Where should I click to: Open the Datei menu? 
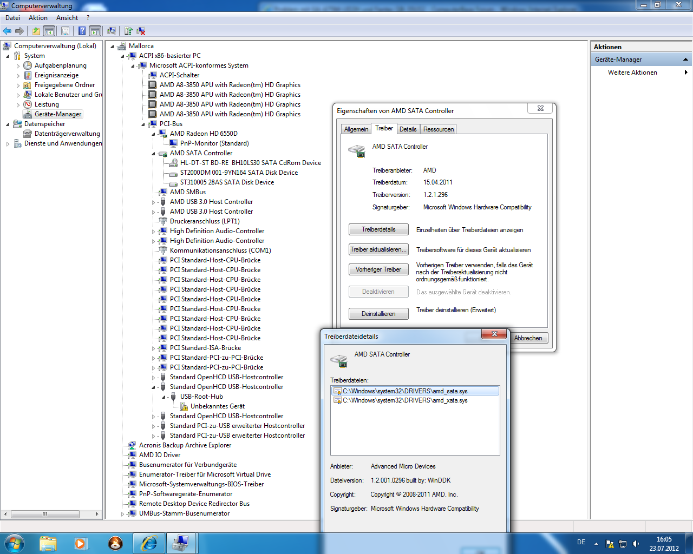(x=12, y=18)
